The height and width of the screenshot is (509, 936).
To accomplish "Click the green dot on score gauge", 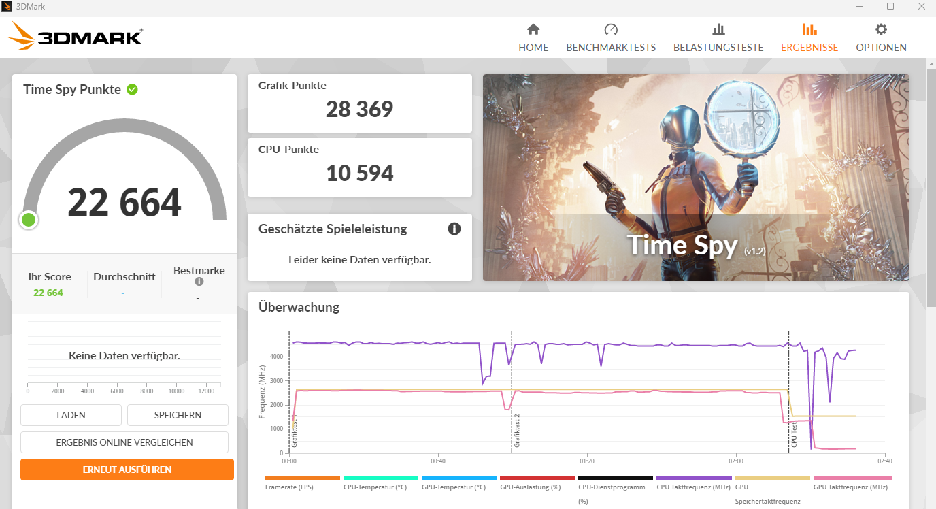I will [29, 220].
